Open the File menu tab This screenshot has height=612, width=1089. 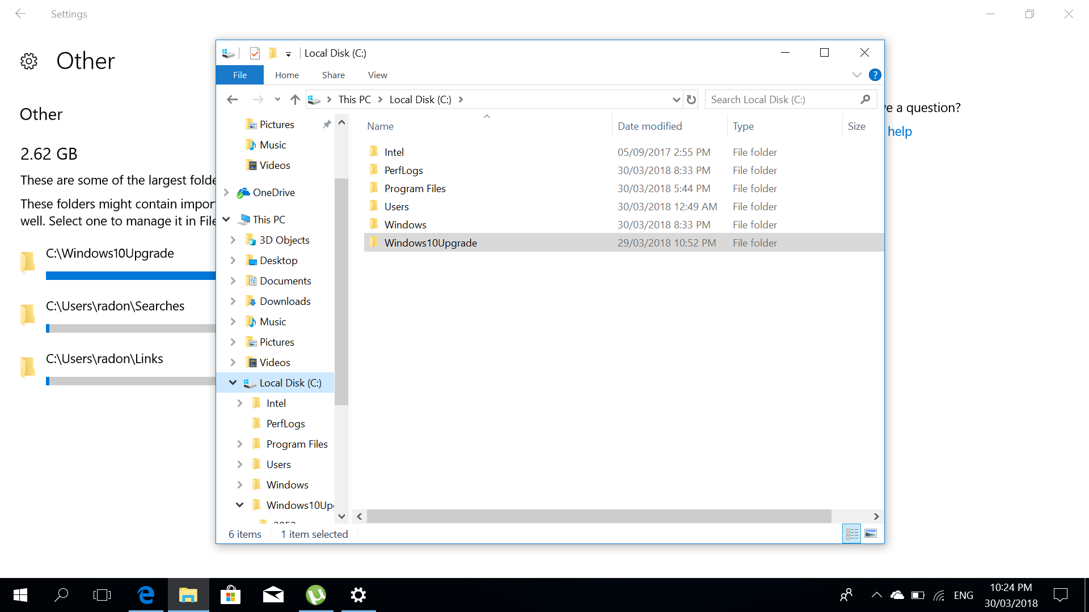(240, 75)
